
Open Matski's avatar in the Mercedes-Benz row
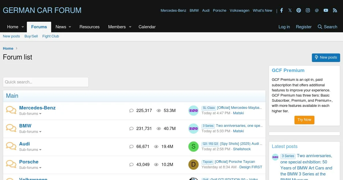[x=194, y=111]
